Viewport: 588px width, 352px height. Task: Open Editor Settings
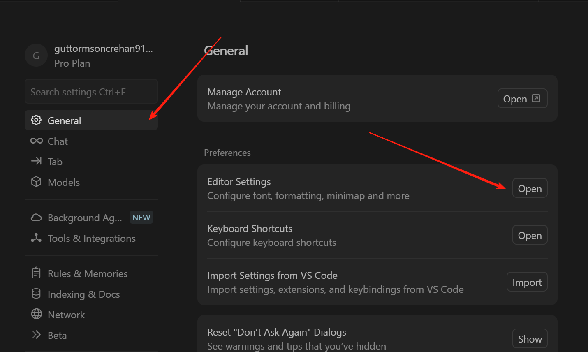[x=530, y=188]
